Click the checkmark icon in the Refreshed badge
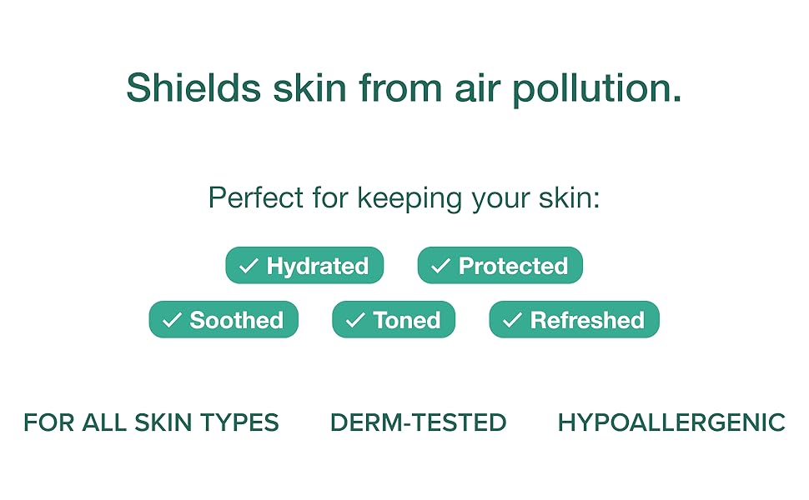The image size is (809, 500). (x=512, y=320)
